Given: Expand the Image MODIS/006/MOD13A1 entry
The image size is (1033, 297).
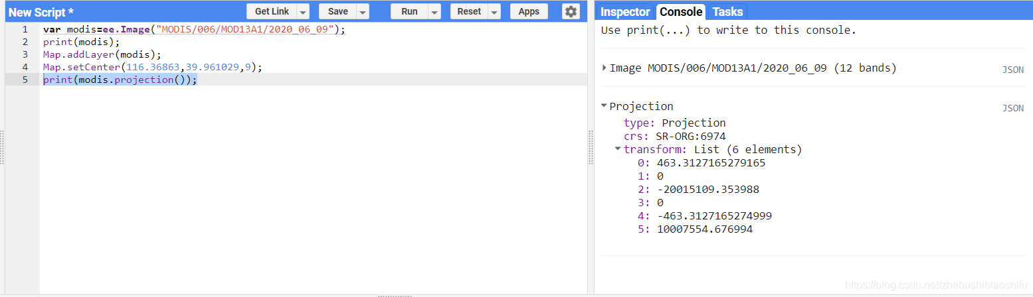Looking at the screenshot, I should point(604,68).
